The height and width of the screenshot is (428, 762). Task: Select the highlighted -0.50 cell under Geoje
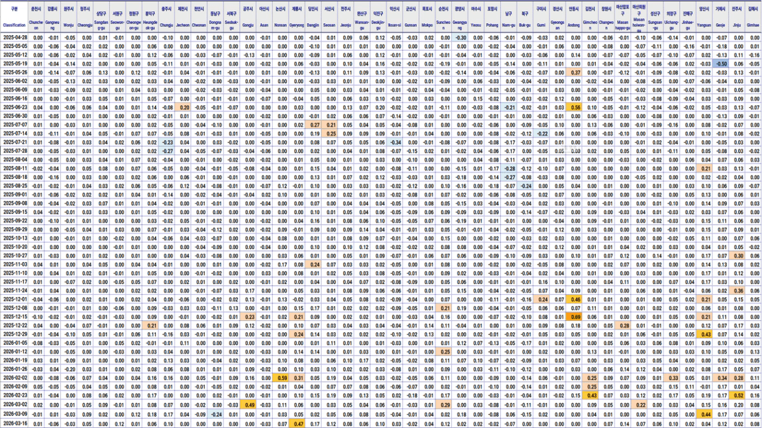(721, 64)
